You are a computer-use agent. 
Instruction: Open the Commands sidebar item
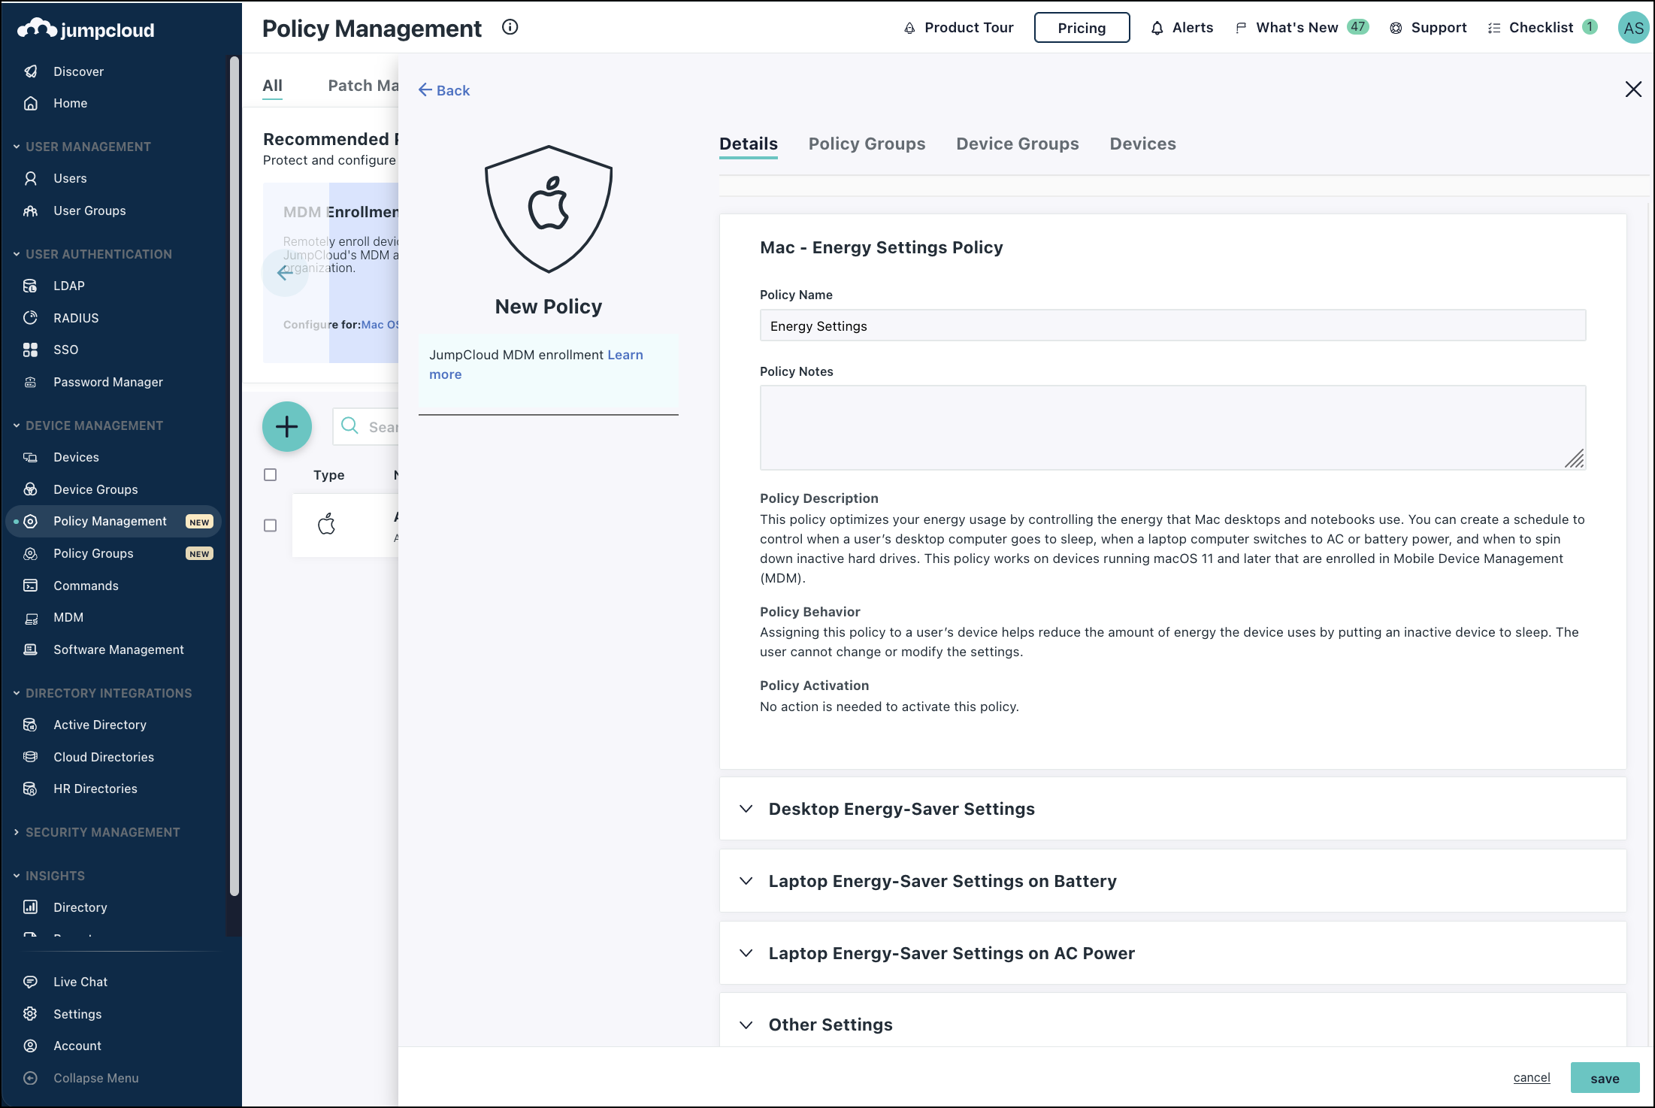(86, 586)
